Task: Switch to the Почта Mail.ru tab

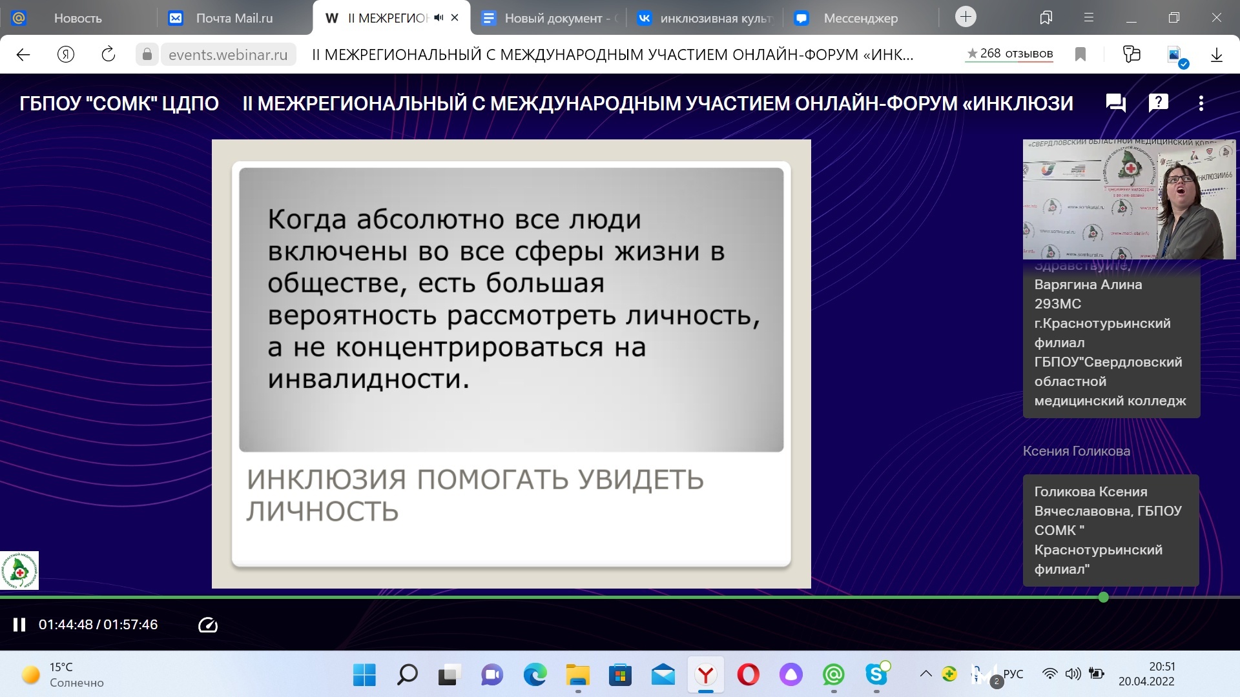Action: pos(234,18)
